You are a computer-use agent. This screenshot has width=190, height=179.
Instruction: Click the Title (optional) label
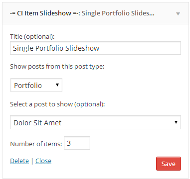32,37
